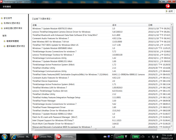Screen dimensions: 176x140
Task: Click version 8.641.1.1-090824a-089811C-Lenovo
Action: click(128, 74)
